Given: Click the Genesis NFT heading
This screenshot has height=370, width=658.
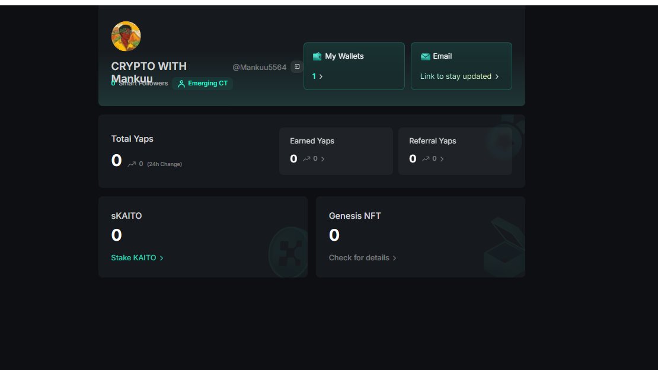Looking at the screenshot, I should coord(354,216).
